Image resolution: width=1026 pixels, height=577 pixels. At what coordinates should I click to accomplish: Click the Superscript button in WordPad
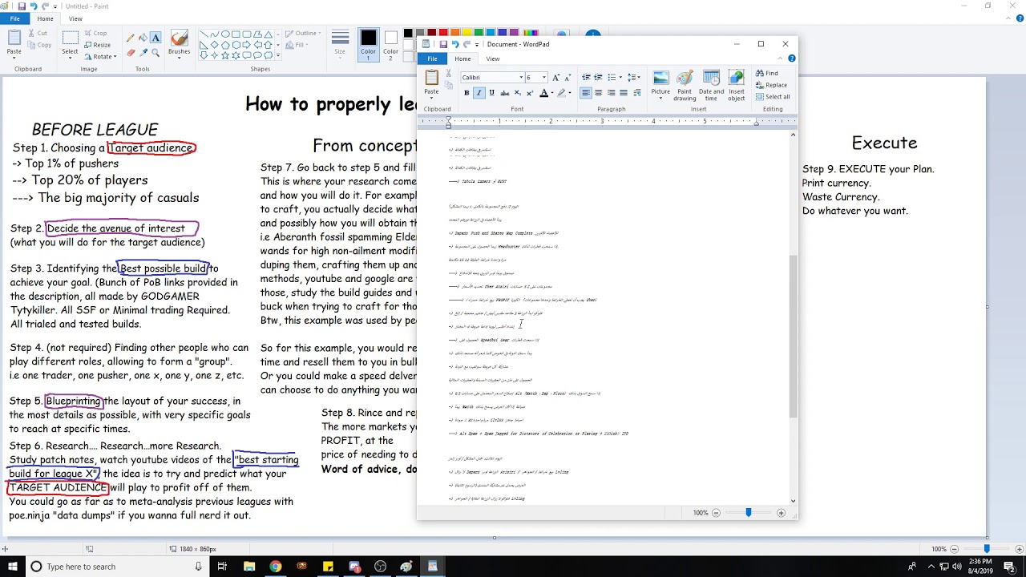530,93
